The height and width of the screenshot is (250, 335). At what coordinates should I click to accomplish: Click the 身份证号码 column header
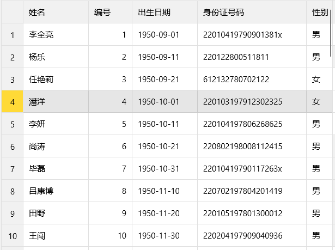point(251,12)
